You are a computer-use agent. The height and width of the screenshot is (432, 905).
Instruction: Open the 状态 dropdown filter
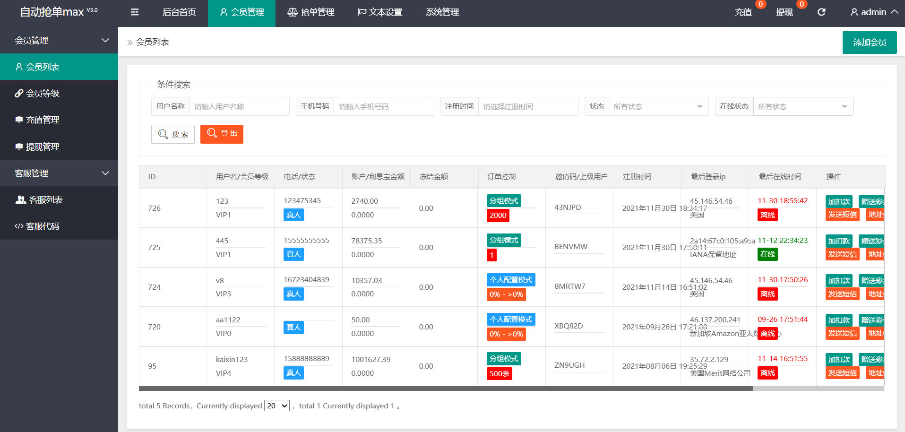(x=658, y=106)
